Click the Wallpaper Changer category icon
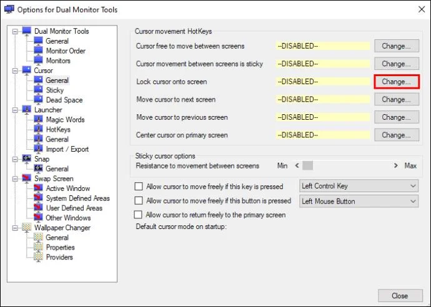This screenshot has width=431, height=307. pyautogui.click(x=27, y=227)
